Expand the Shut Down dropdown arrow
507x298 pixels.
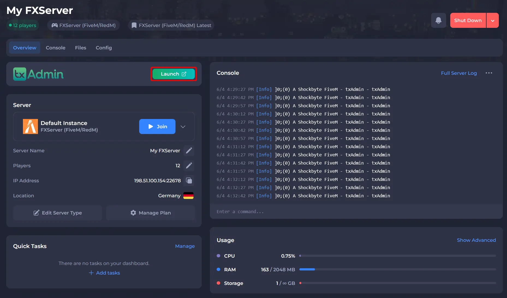[493, 20]
